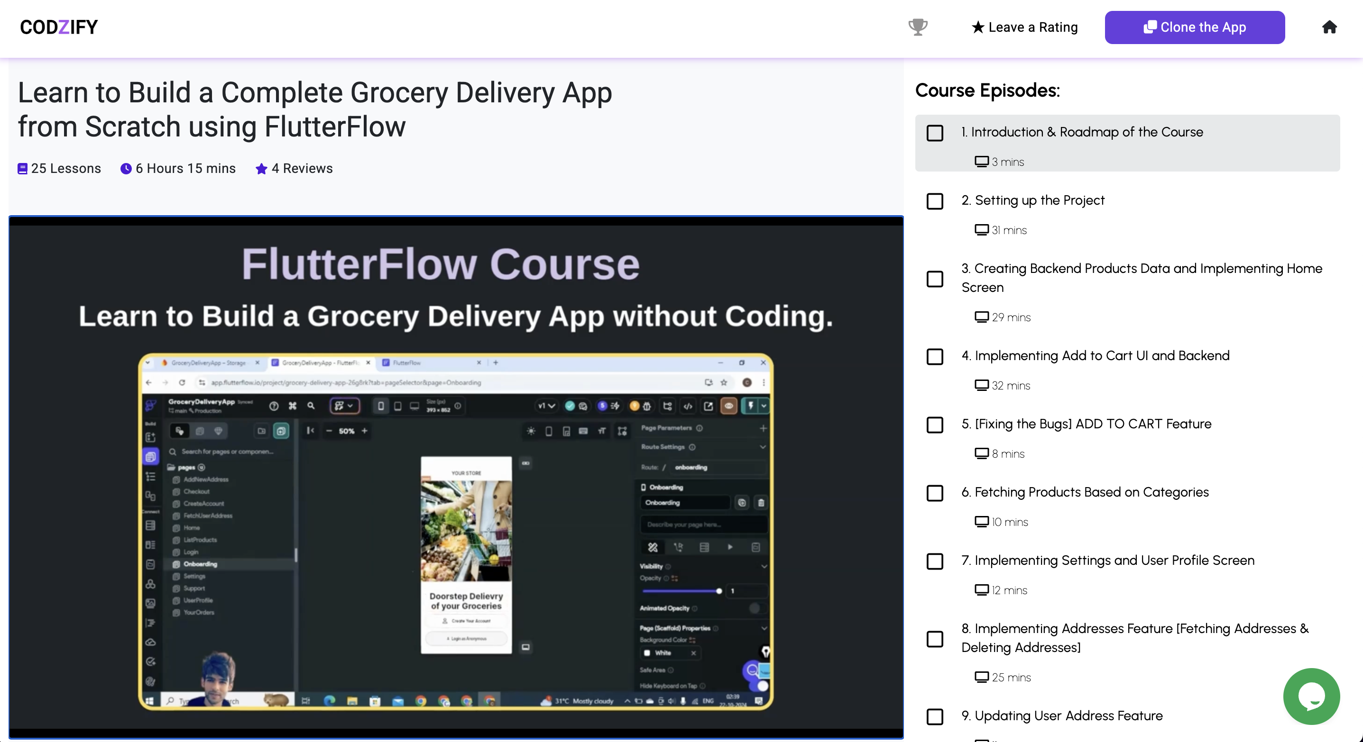The width and height of the screenshot is (1363, 742).
Task: Click the Windows Start icon in video taskbar
Action: [x=149, y=701]
